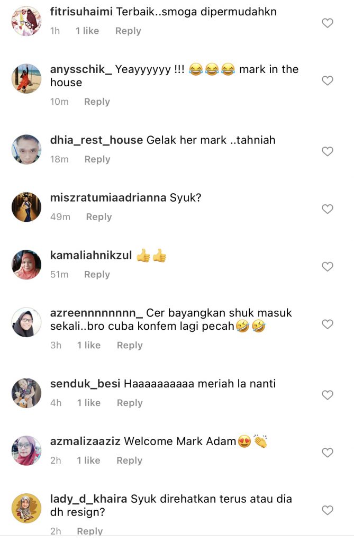This screenshot has height=542, width=354.
Task: Like fitrisuhaimi's comment with the heart
Action: point(328,23)
